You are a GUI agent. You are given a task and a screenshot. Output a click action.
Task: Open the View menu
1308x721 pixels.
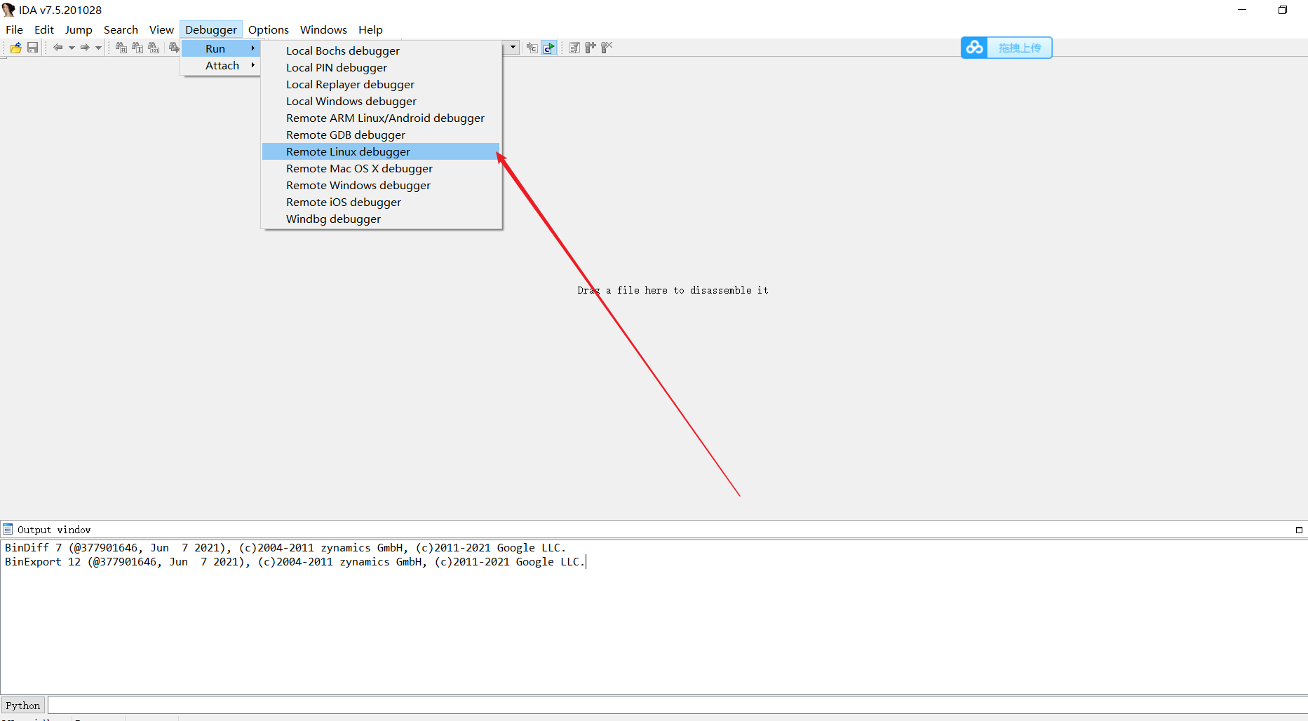(x=161, y=29)
